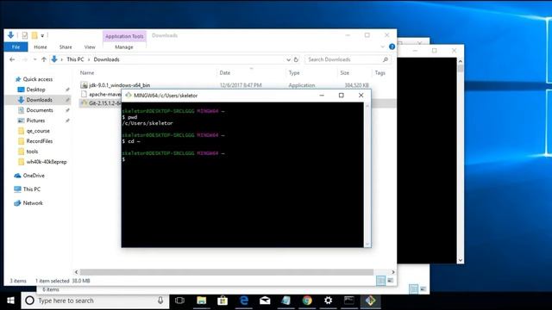Switch to large icons view in status bar
Screen dimensions: 552x310
[x=390, y=281]
